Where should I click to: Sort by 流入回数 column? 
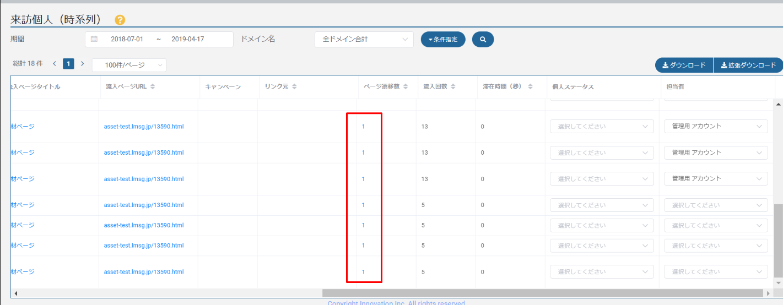(453, 87)
